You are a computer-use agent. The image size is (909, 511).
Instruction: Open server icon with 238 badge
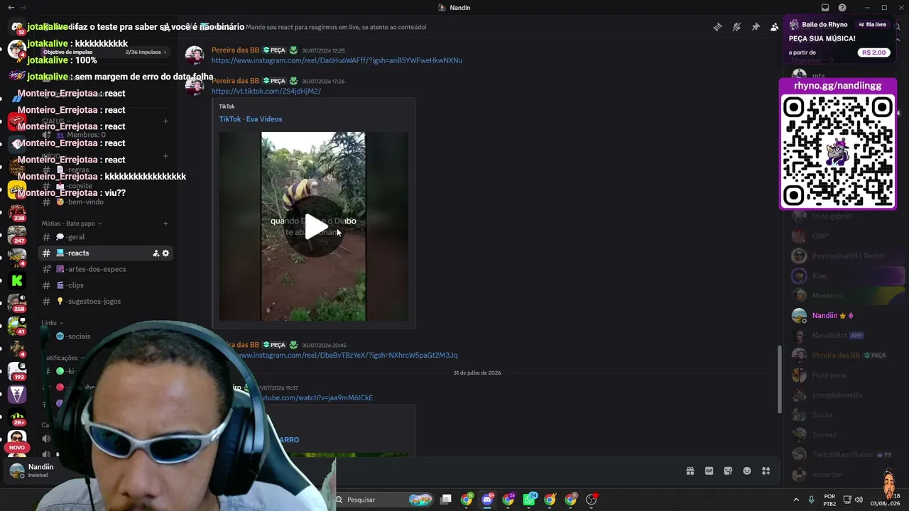pyautogui.click(x=17, y=212)
